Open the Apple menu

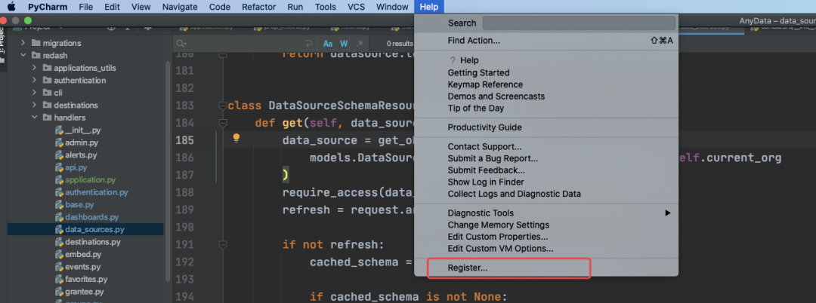click(11, 7)
